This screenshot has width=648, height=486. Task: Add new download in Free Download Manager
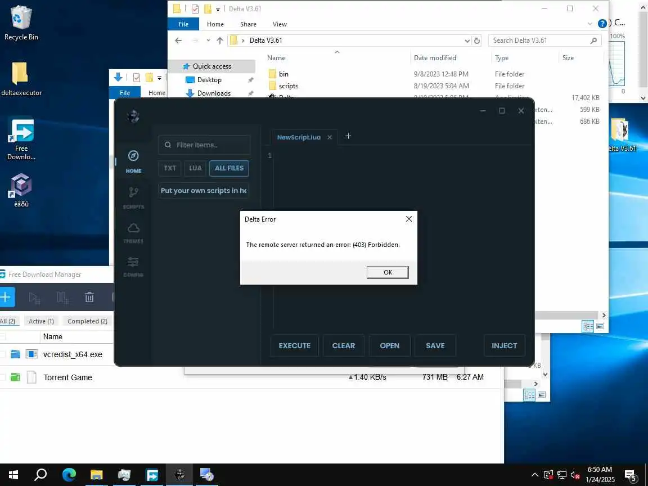click(x=6, y=297)
